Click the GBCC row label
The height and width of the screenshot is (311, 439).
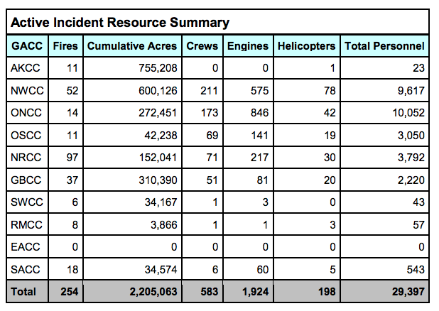point(26,180)
